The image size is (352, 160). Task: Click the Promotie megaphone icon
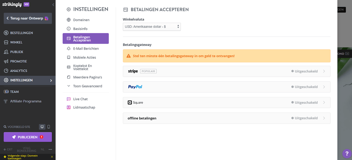tap(6, 61)
